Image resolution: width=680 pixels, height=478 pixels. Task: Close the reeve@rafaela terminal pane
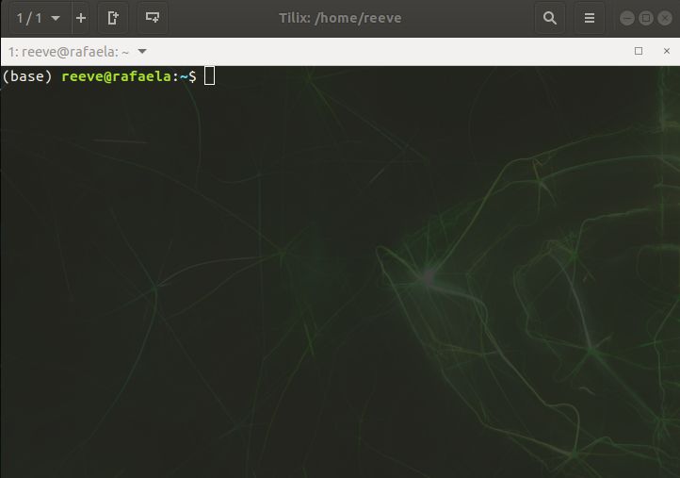(664, 51)
